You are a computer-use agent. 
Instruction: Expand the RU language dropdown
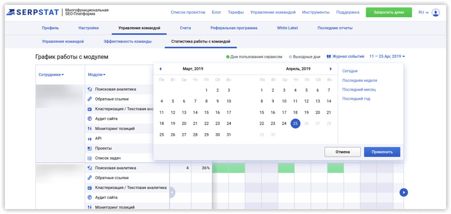point(423,12)
